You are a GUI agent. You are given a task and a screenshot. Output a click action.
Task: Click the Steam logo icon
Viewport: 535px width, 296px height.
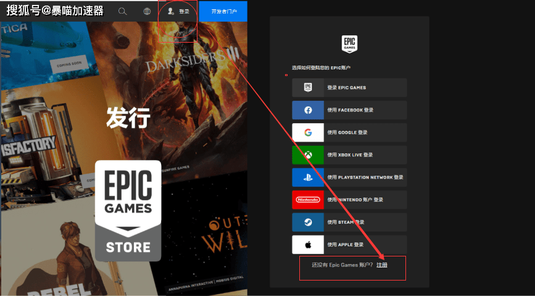coord(308,222)
